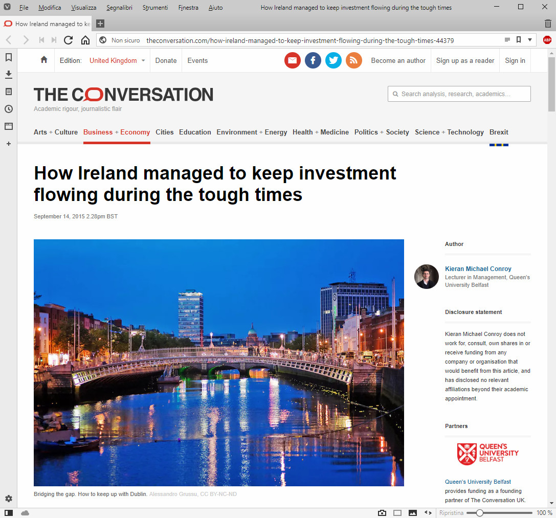Viewport: 556px width, 518px height.
Task: Open the Downloads side panel
Action: click(x=9, y=75)
